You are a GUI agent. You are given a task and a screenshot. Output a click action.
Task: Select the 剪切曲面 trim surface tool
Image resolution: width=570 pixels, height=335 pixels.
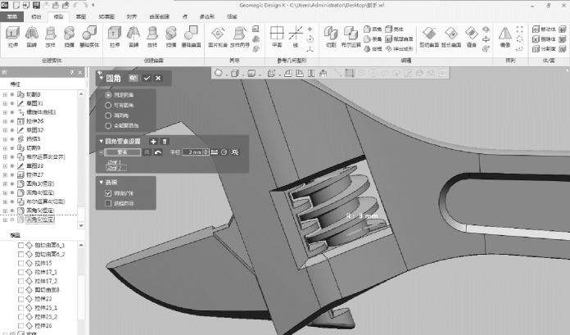(429, 37)
